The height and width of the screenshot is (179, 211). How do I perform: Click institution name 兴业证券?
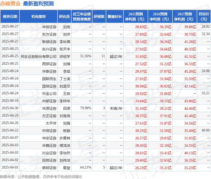point(49,153)
